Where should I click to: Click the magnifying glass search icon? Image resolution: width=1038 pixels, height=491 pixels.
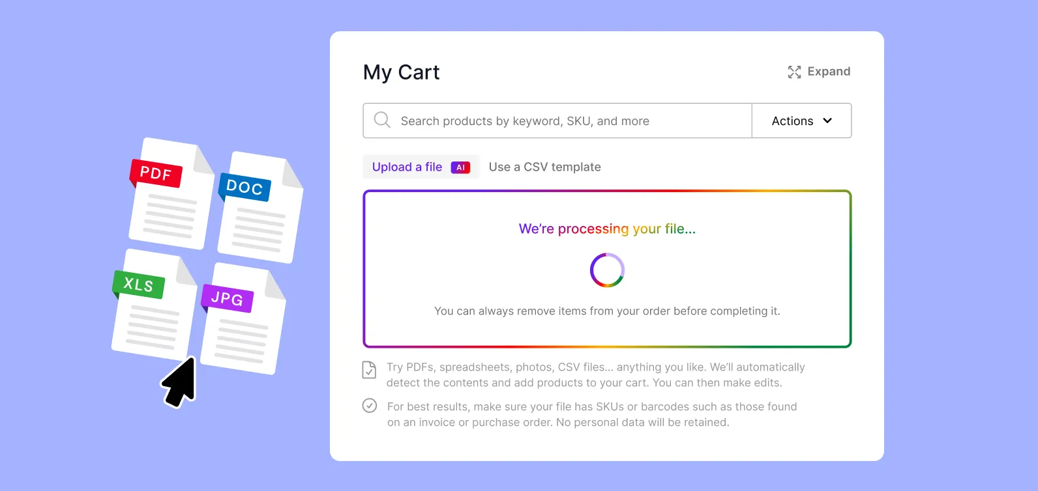tap(382, 120)
